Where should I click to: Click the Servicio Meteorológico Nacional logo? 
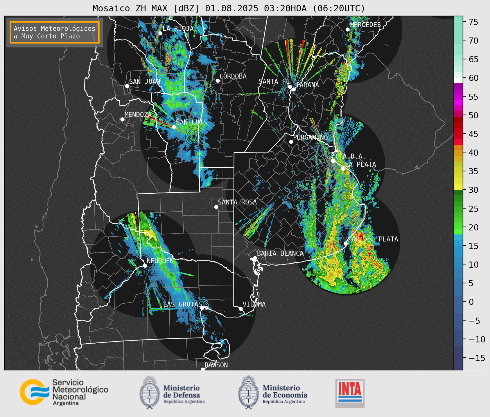click(64, 392)
